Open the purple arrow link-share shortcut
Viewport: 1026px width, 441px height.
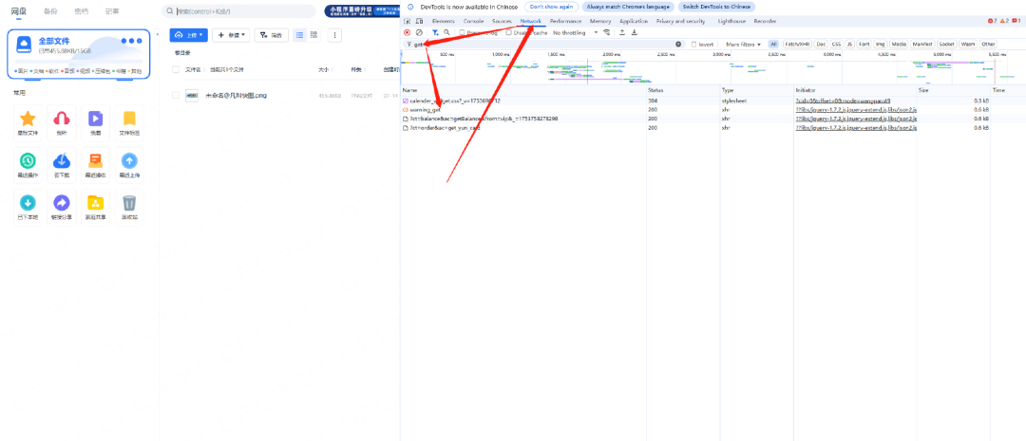tap(62, 207)
